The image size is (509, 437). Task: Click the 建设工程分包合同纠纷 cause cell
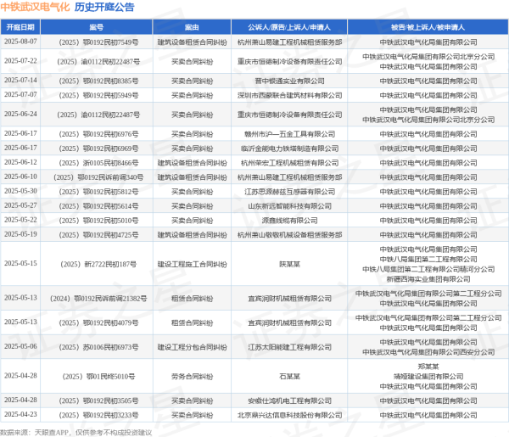click(192, 347)
